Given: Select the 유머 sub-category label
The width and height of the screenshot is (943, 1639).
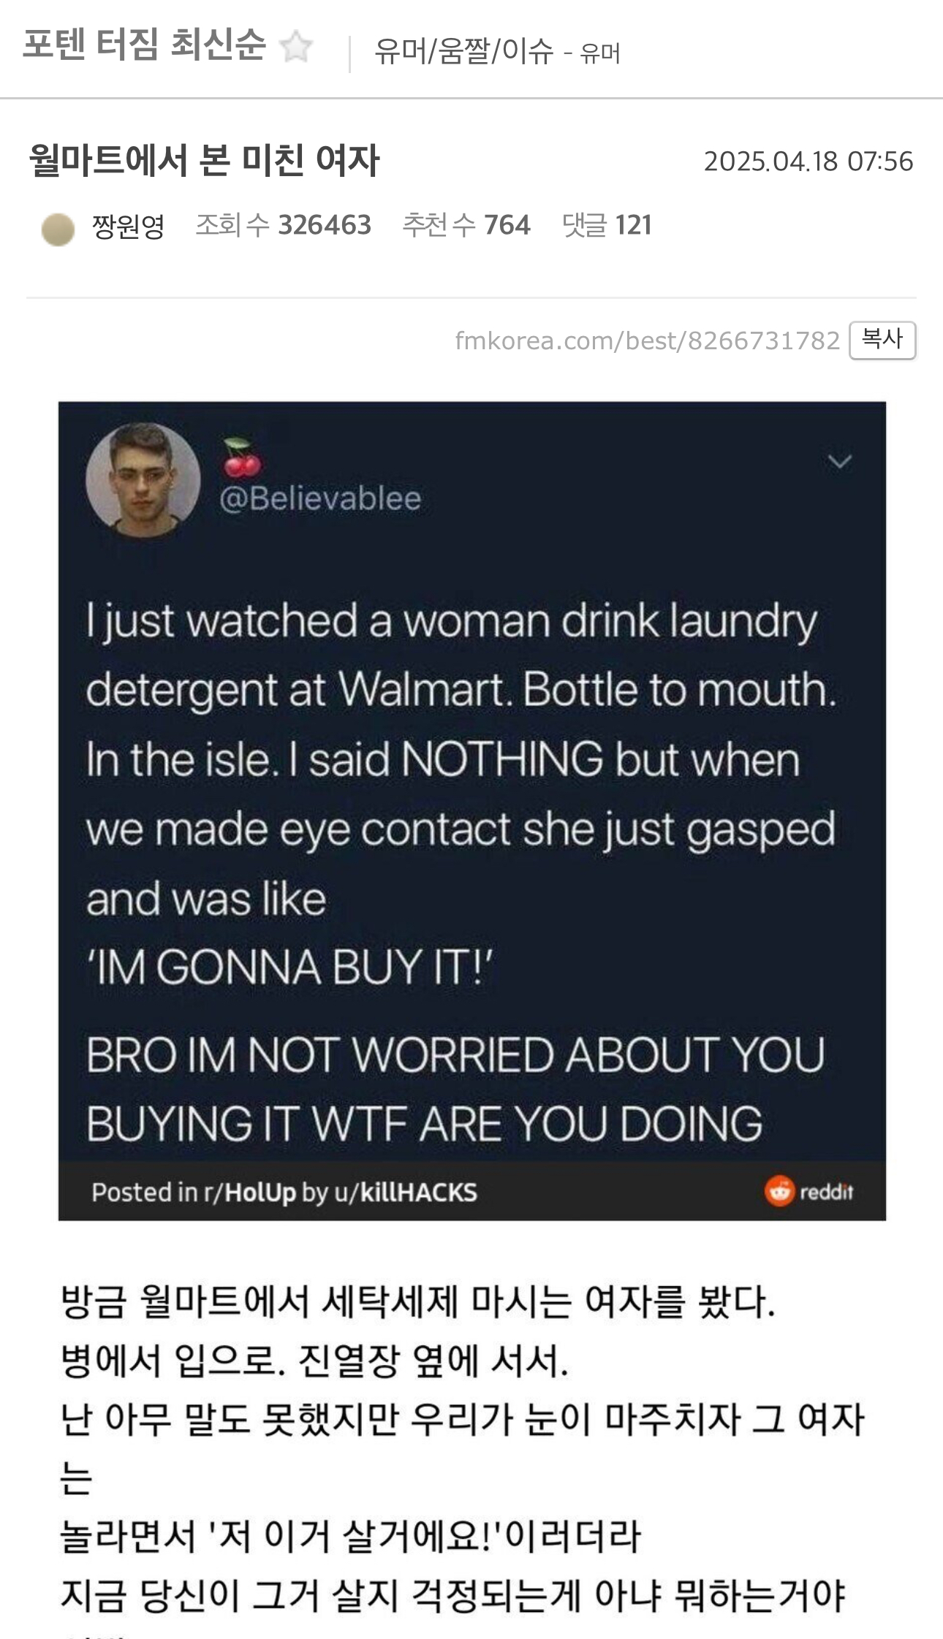Looking at the screenshot, I should tap(600, 53).
